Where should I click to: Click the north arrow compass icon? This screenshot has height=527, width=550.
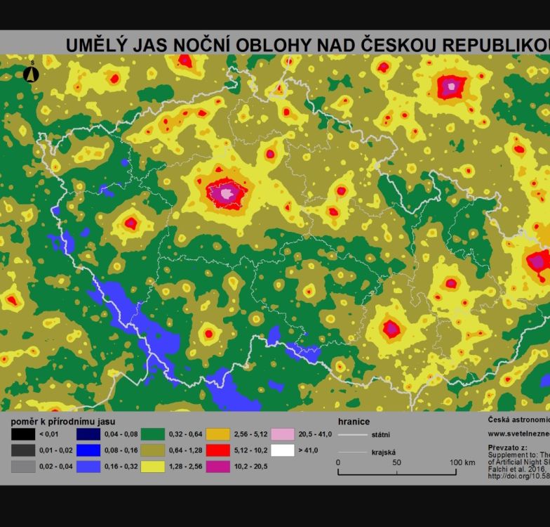[x=30, y=73]
